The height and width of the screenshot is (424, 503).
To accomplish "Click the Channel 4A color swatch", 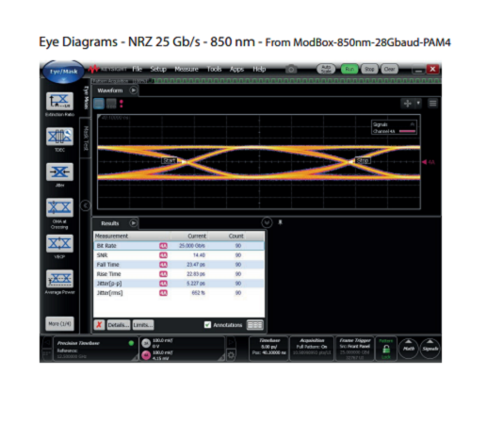I will (407, 131).
